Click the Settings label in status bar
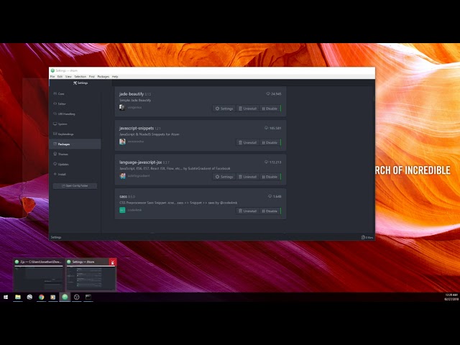 click(56, 237)
